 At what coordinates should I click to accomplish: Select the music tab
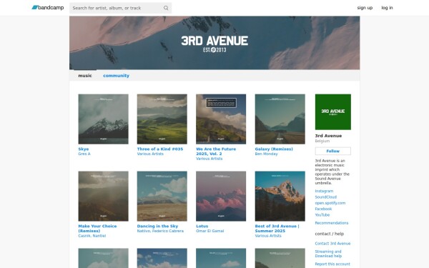pos(85,76)
